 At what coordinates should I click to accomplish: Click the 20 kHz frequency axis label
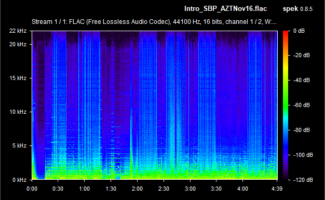[18, 44]
